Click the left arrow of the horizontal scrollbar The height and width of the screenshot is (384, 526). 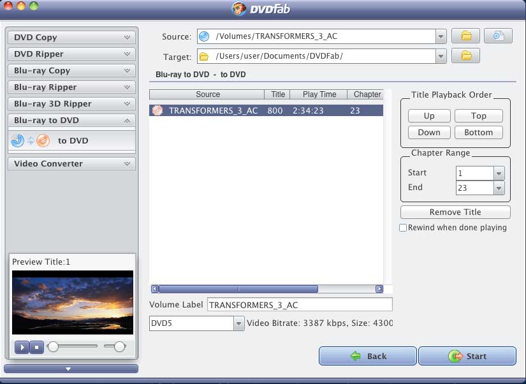click(155, 289)
